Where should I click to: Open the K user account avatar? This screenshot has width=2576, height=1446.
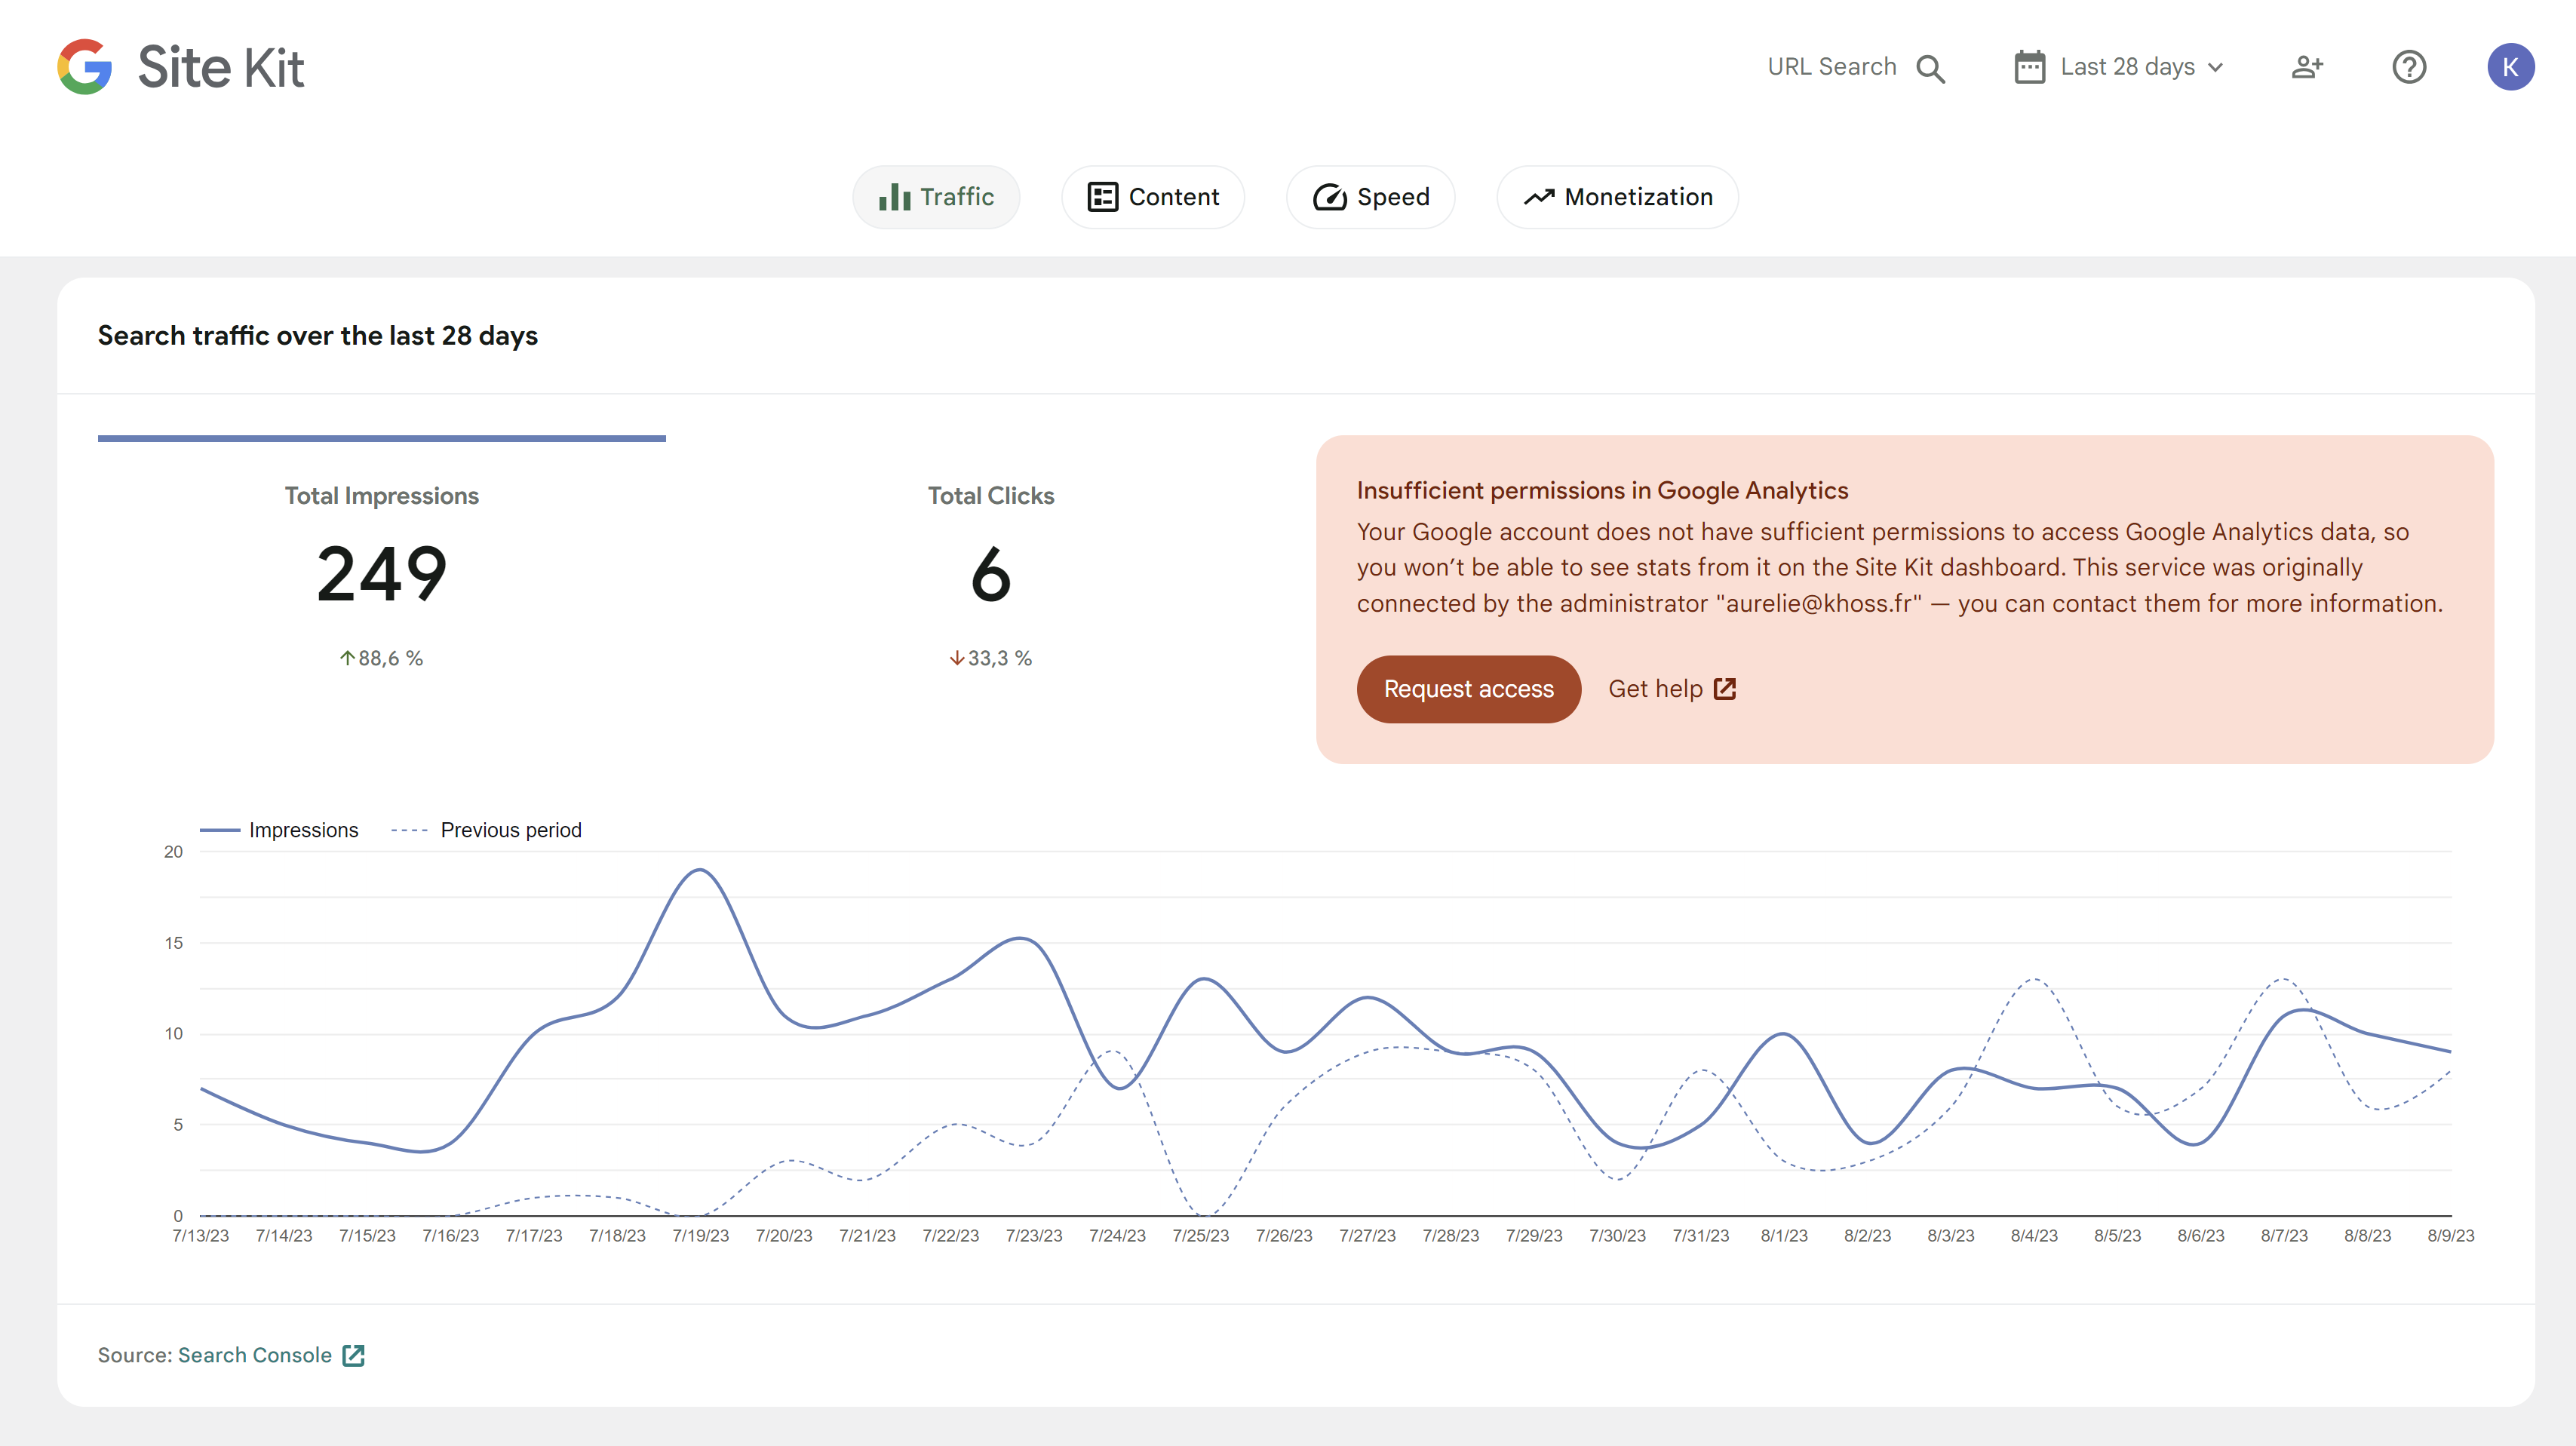point(2510,67)
